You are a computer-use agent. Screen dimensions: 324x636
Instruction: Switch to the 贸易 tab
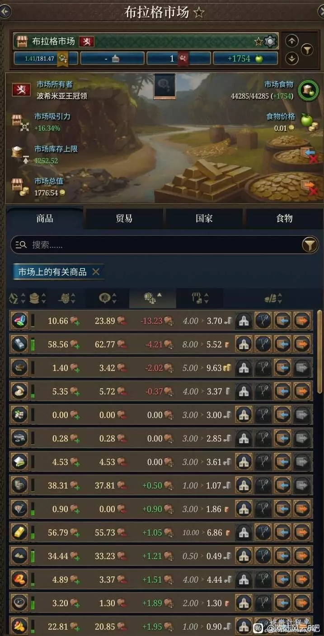[124, 218]
